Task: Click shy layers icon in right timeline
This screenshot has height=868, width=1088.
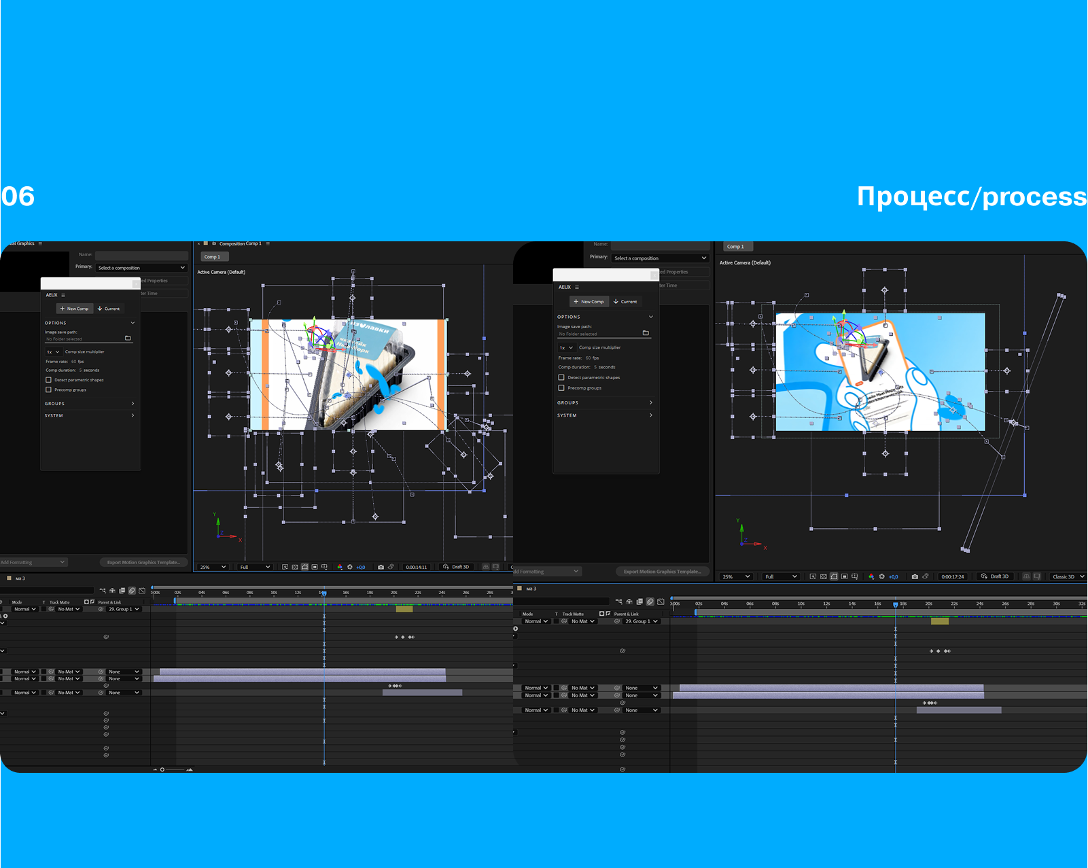Action: [x=629, y=602]
